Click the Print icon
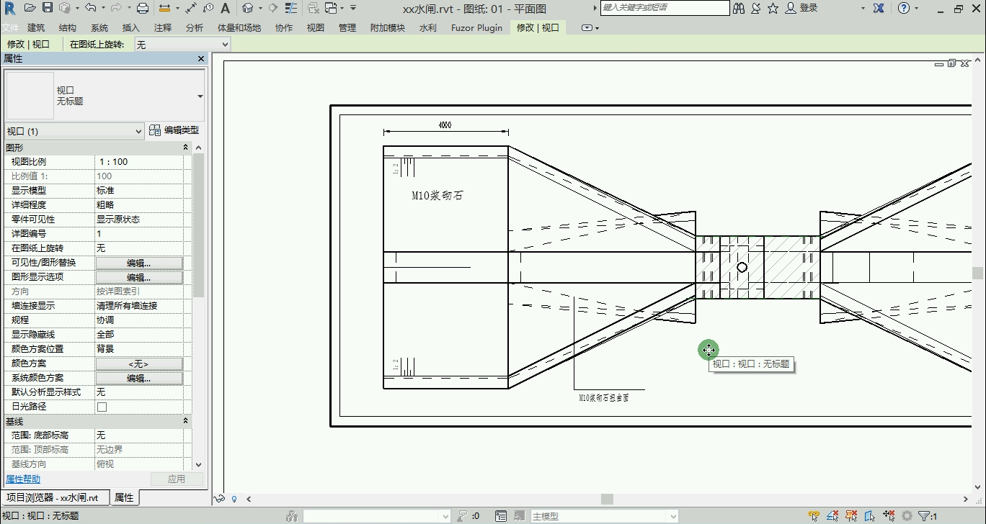The width and height of the screenshot is (986, 524). pos(143,8)
